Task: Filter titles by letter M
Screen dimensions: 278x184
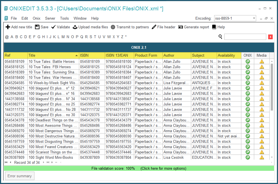Action: [63, 37]
